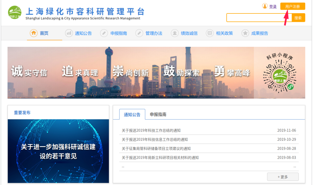Click the user avatar icon near 登录
The height and width of the screenshot is (185, 313).
[265, 6]
